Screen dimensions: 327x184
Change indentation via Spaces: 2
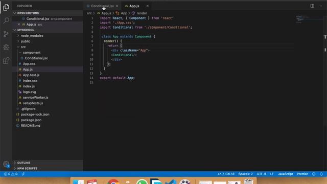click(x=245, y=174)
